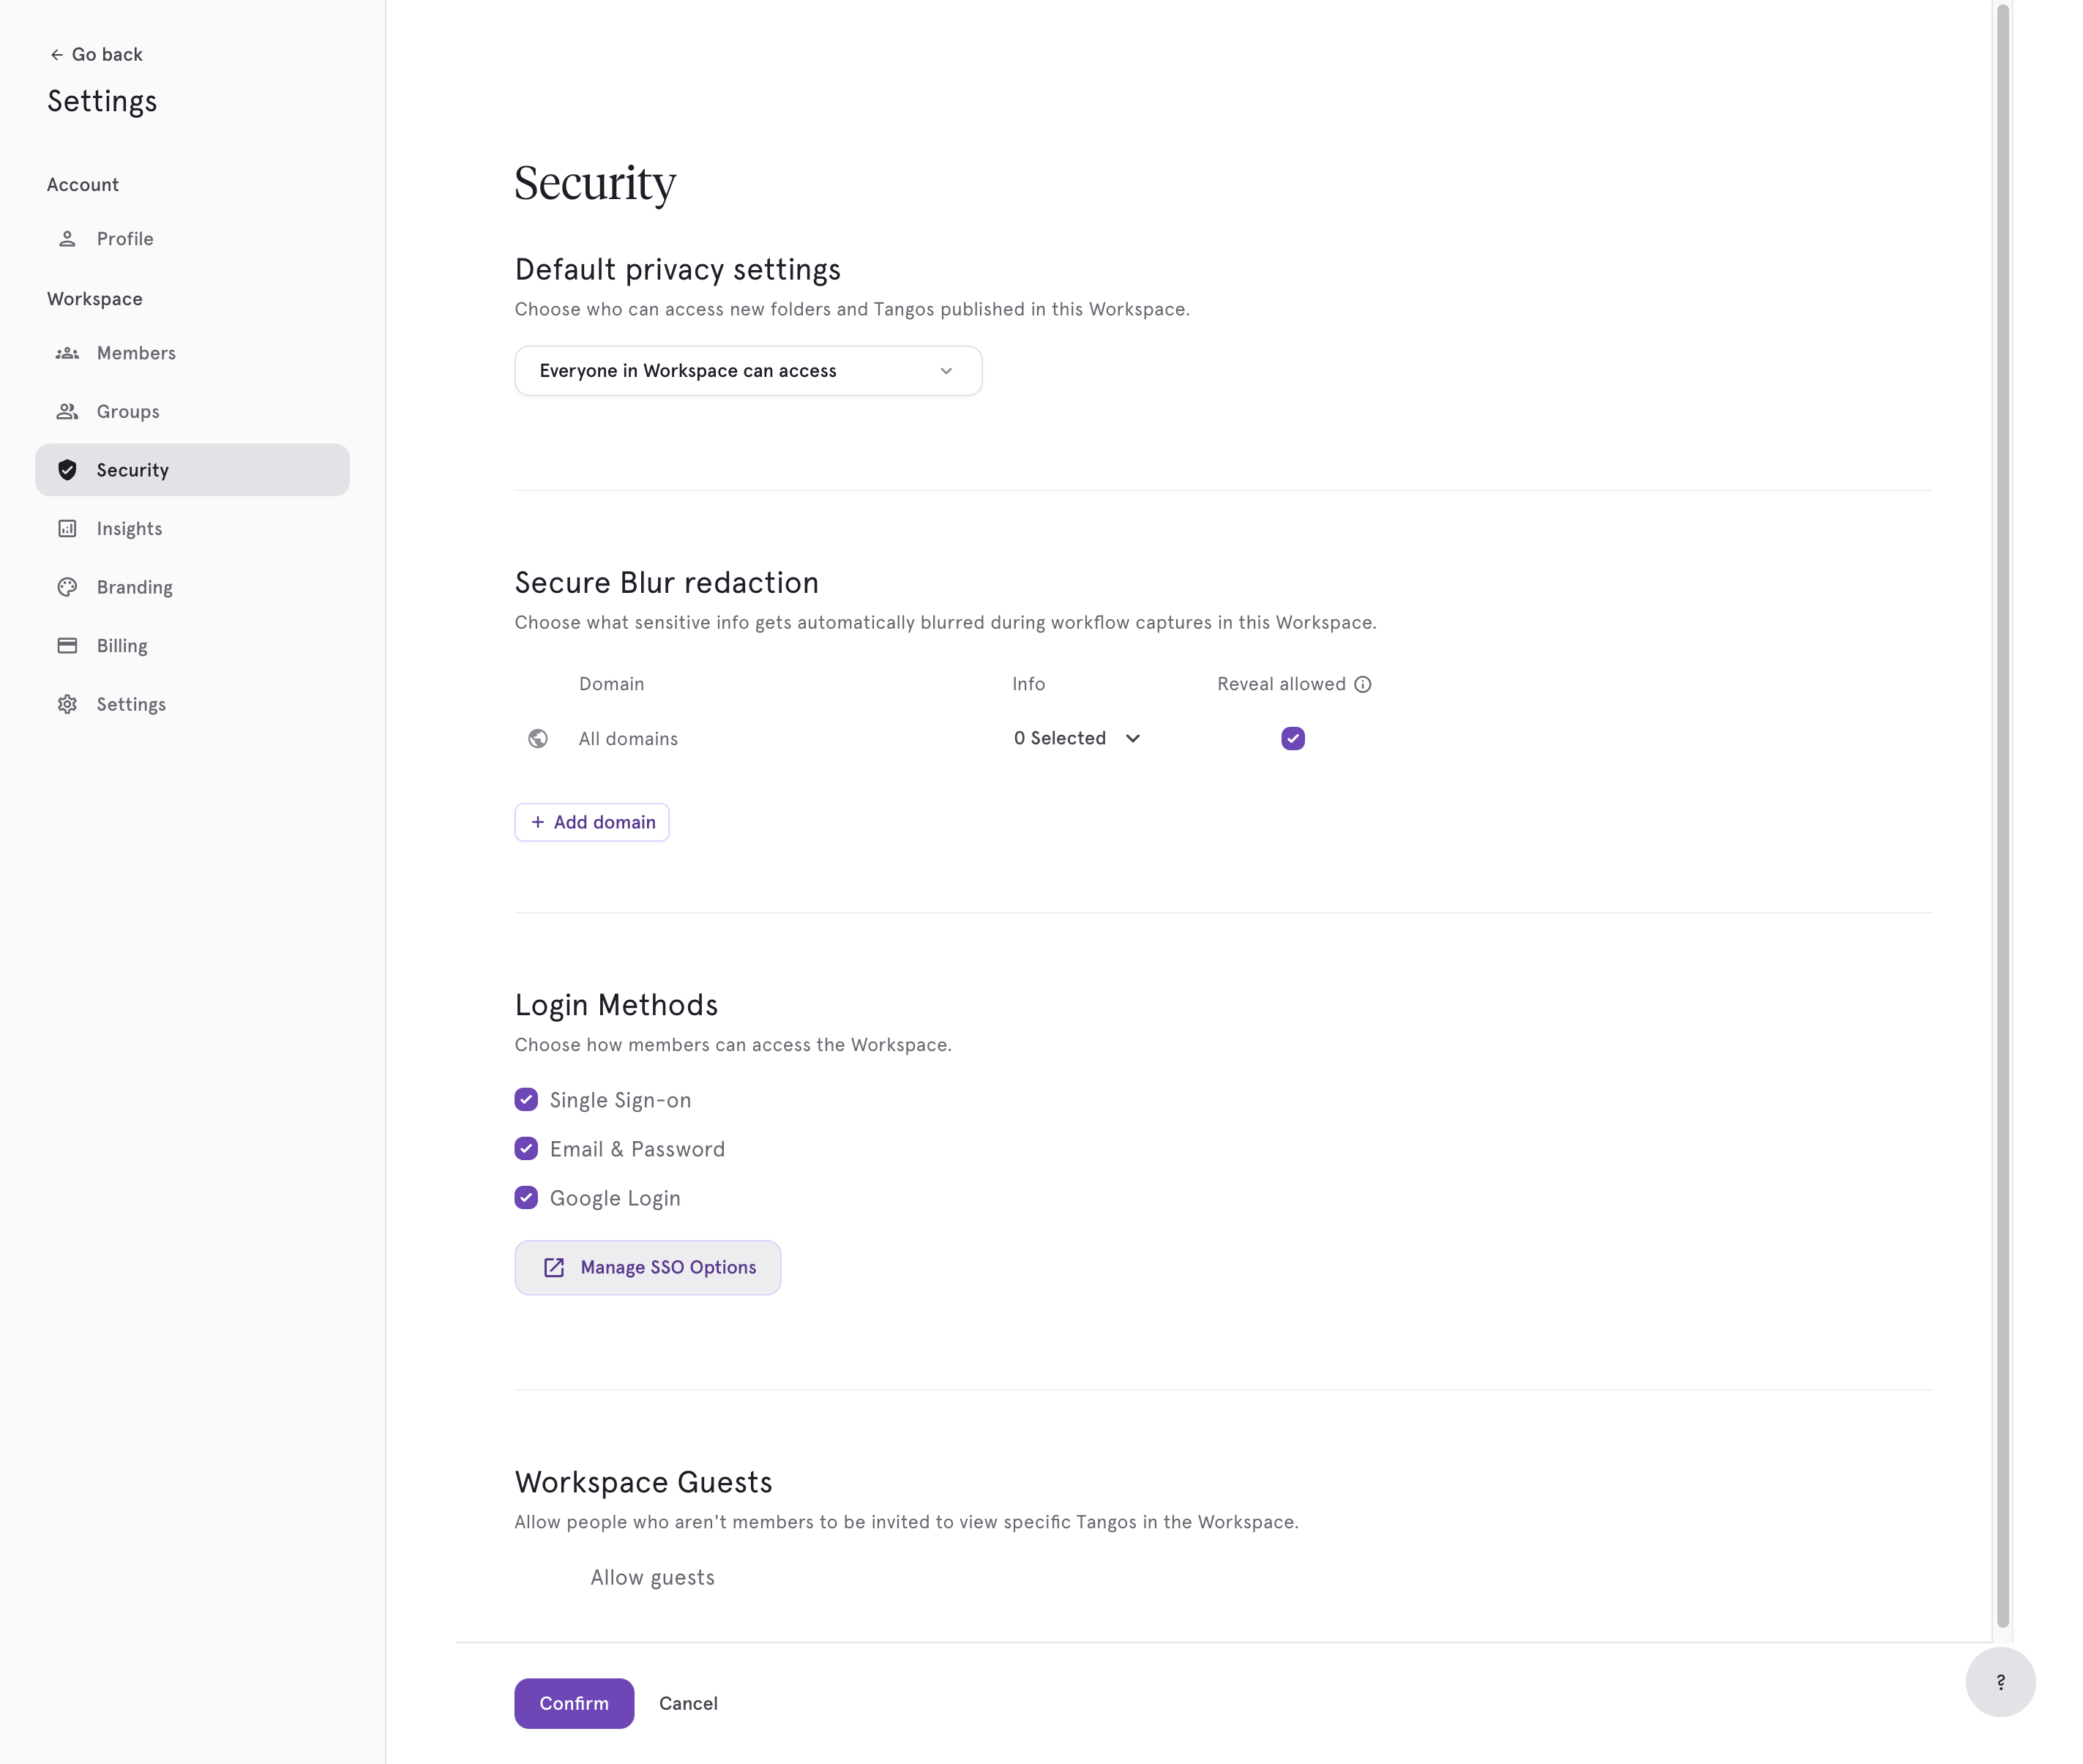Image resolution: width=2083 pixels, height=1764 pixels.
Task: Click the plus icon on Add domain
Action: [x=538, y=822]
